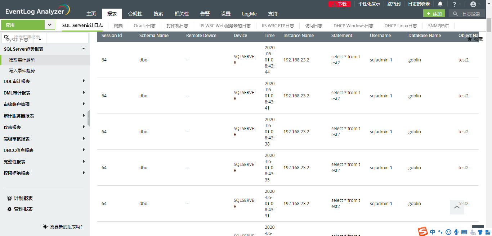The height and width of the screenshot is (236, 492).
Task: Open the LogMe tab
Action: [x=249, y=14]
